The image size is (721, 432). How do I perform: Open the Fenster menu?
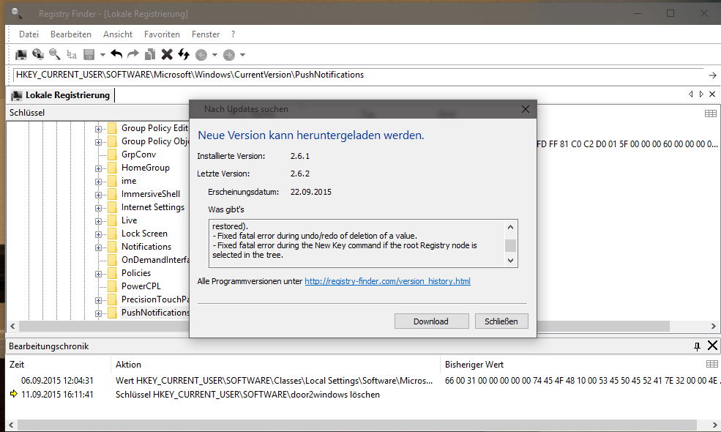(x=206, y=34)
